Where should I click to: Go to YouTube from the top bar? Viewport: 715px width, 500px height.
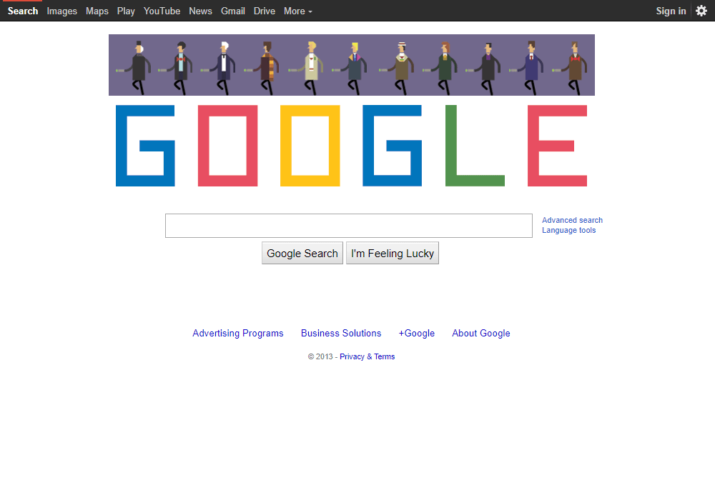[162, 11]
